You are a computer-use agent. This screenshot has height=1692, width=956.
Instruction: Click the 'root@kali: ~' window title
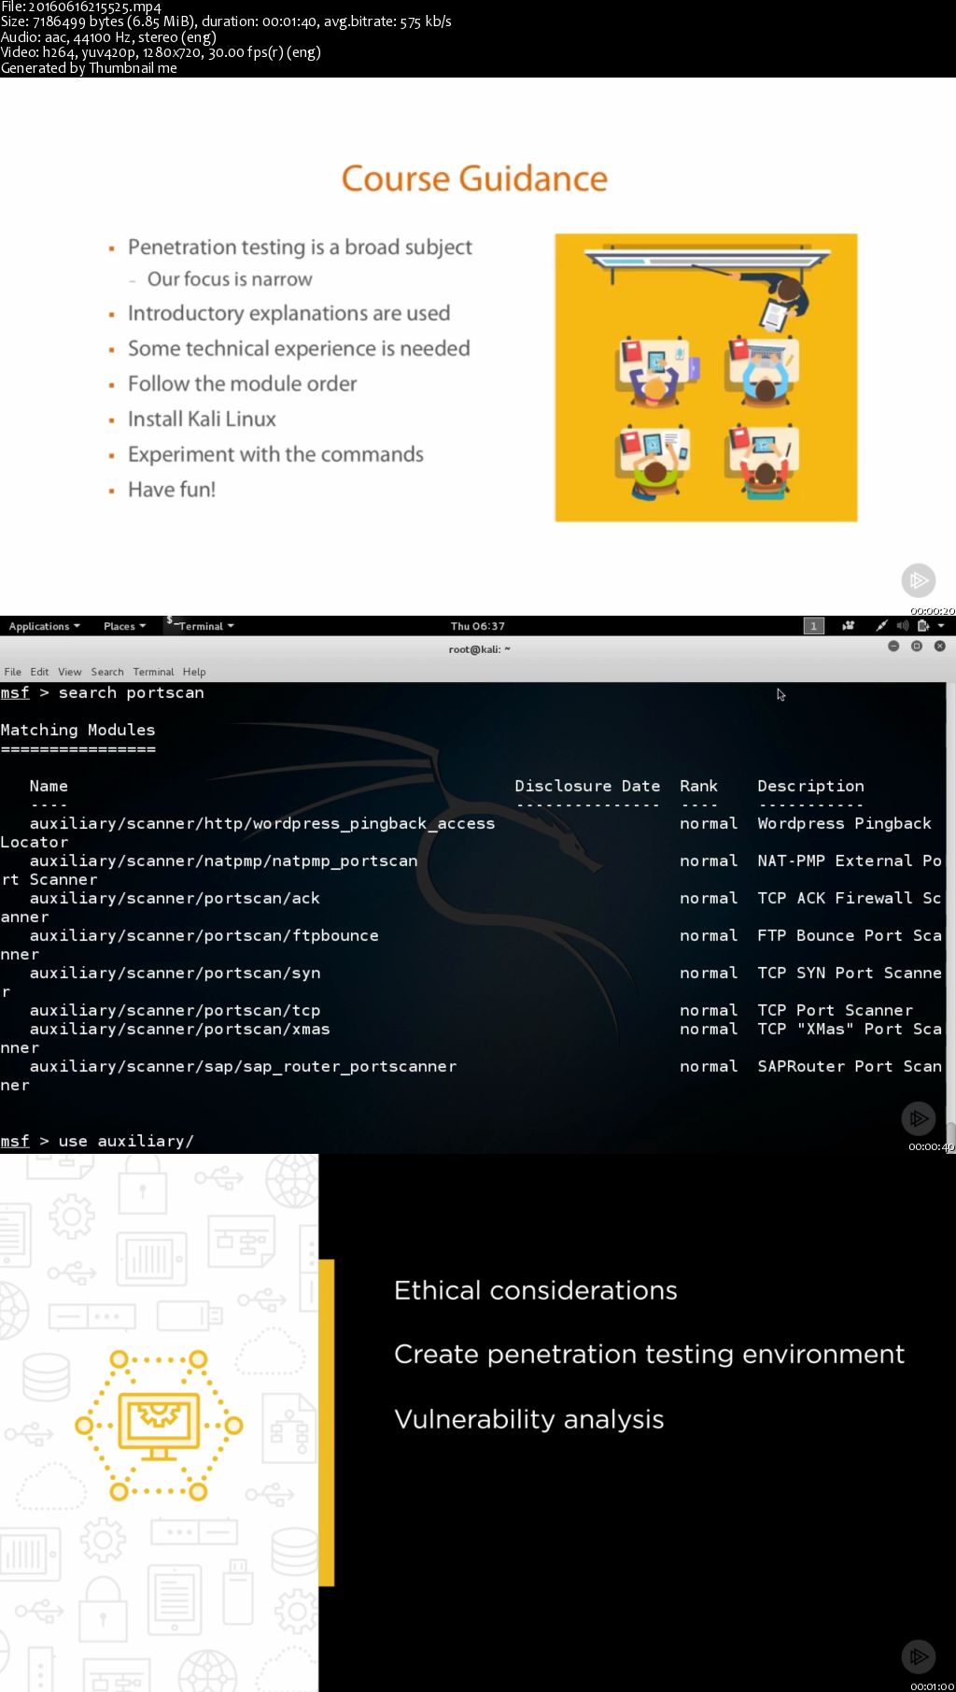(x=479, y=649)
